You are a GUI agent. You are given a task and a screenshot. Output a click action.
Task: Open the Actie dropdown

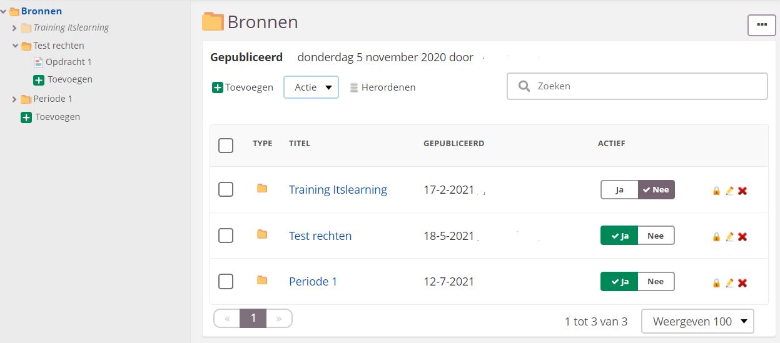[x=311, y=87]
